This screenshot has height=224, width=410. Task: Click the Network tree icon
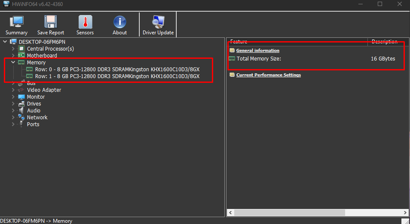click(x=21, y=117)
